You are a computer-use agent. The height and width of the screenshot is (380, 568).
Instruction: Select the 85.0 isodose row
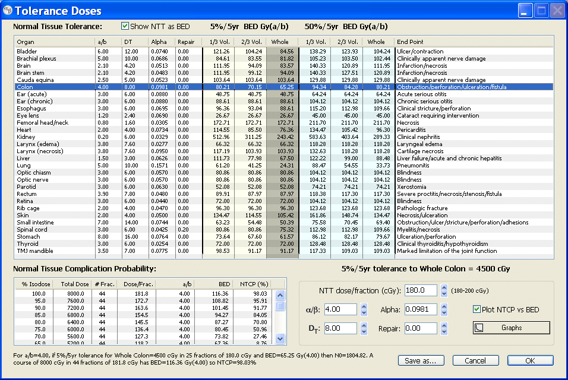[x=145, y=315]
